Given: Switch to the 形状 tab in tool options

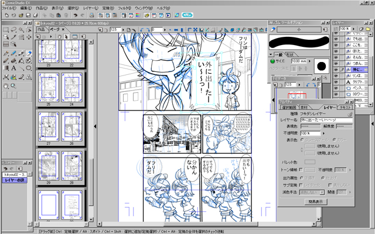Looking at the screenshot, I should click(x=289, y=54).
